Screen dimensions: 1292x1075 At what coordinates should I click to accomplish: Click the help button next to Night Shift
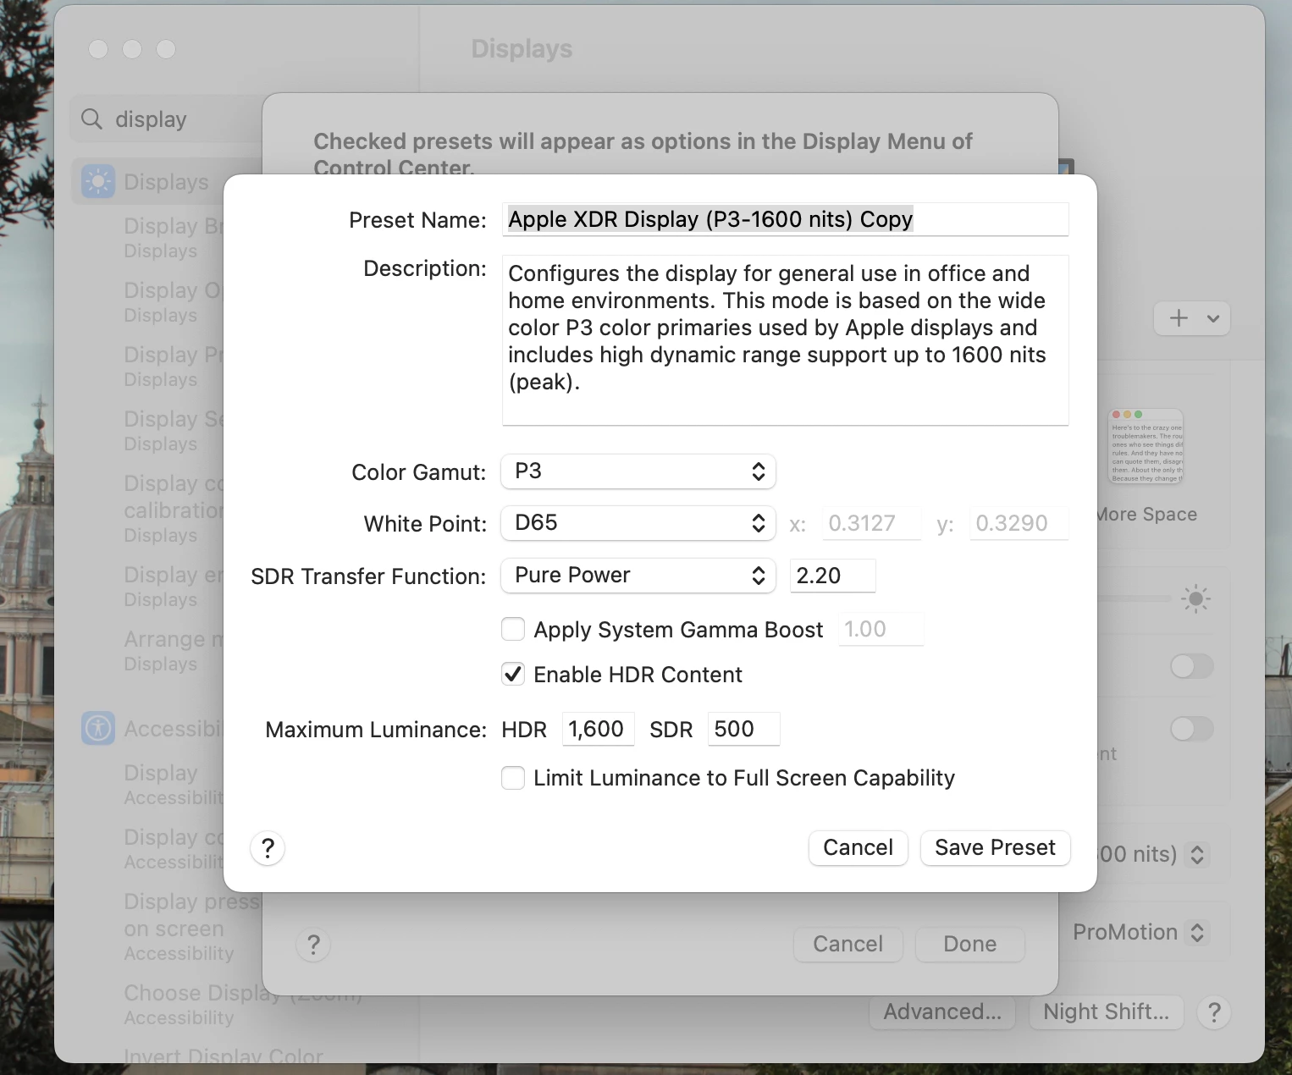1214,1012
